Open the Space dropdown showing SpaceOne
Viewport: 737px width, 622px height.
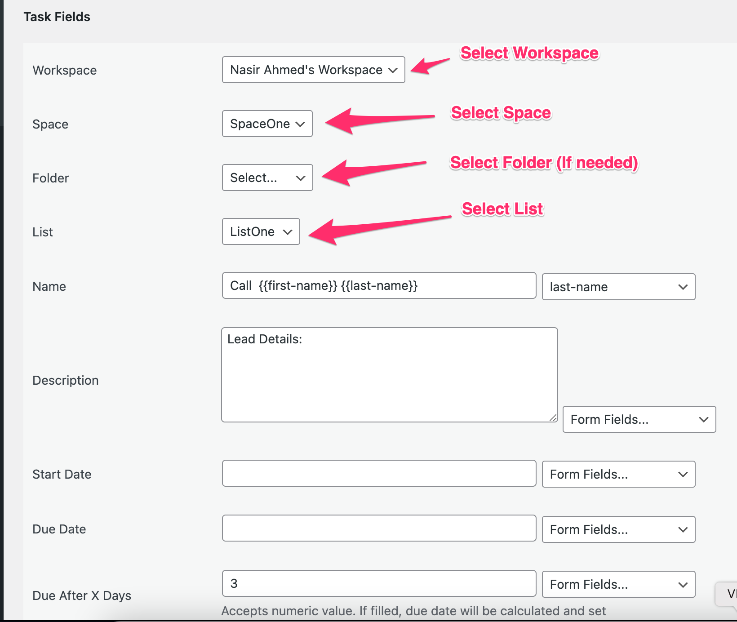click(267, 124)
